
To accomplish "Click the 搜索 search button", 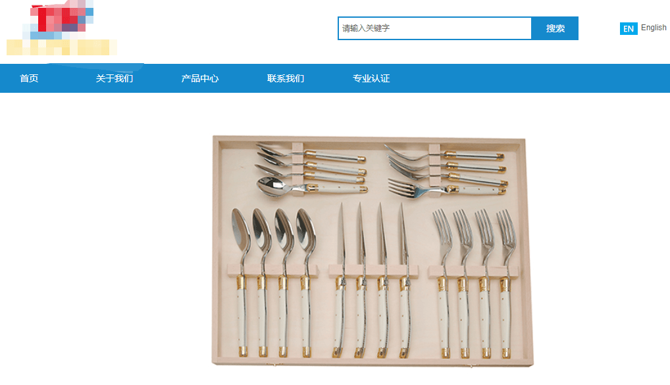I will (555, 28).
